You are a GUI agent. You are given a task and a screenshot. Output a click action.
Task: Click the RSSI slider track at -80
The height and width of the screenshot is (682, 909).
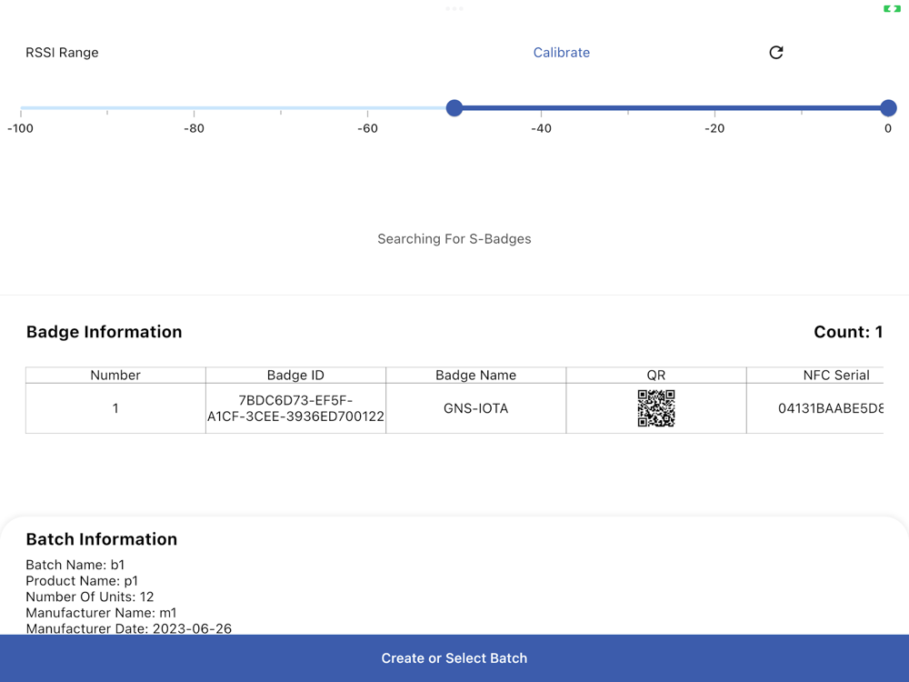[194, 108]
